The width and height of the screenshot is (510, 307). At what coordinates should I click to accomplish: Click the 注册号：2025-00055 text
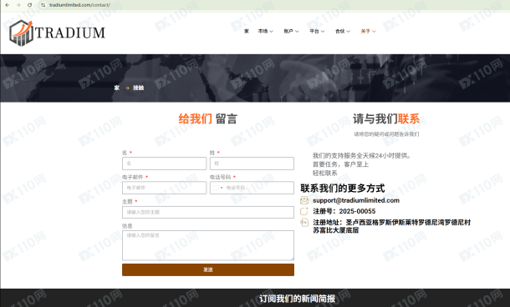pyautogui.click(x=344, y=211)
